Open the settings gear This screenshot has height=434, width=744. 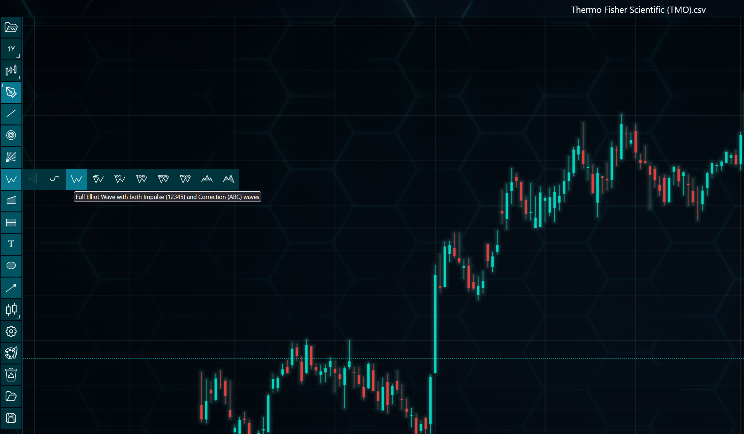(11, 331)
